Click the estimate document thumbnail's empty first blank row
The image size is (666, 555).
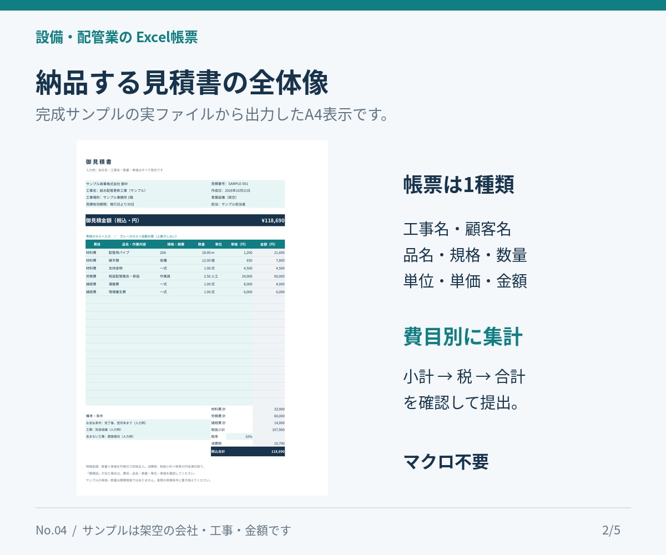coord(185,299)
